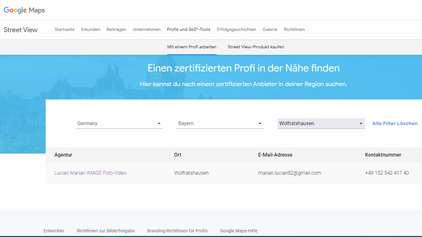Open Lucian Marian IMAGE Foto-Video agency link

tap(90, 173)
